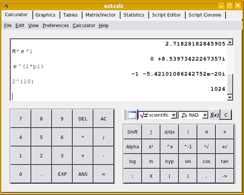Screen dimensions: 244x195
Task: Open the RAD angle unit dropdown
Action: pos(193,115)
